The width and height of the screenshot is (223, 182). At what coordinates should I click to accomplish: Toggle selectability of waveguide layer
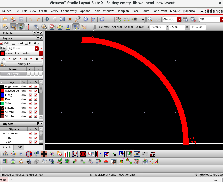[36, 91]
